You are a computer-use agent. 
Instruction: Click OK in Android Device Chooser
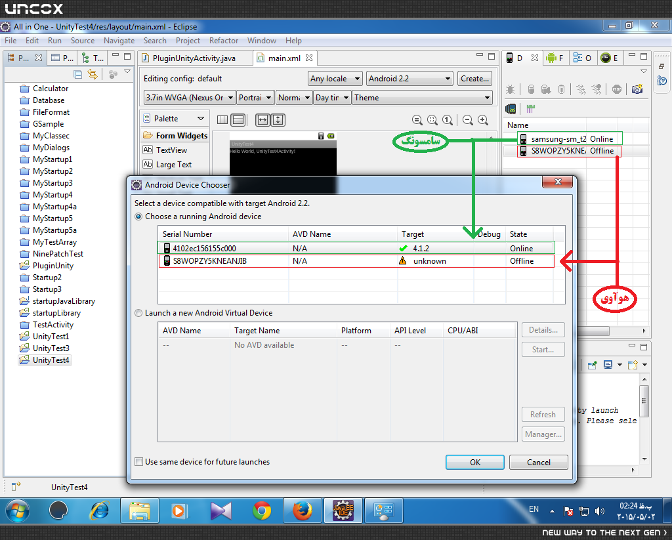(475, 463)
